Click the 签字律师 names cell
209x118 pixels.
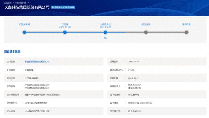pyautogui.click(x=140, y=103)
